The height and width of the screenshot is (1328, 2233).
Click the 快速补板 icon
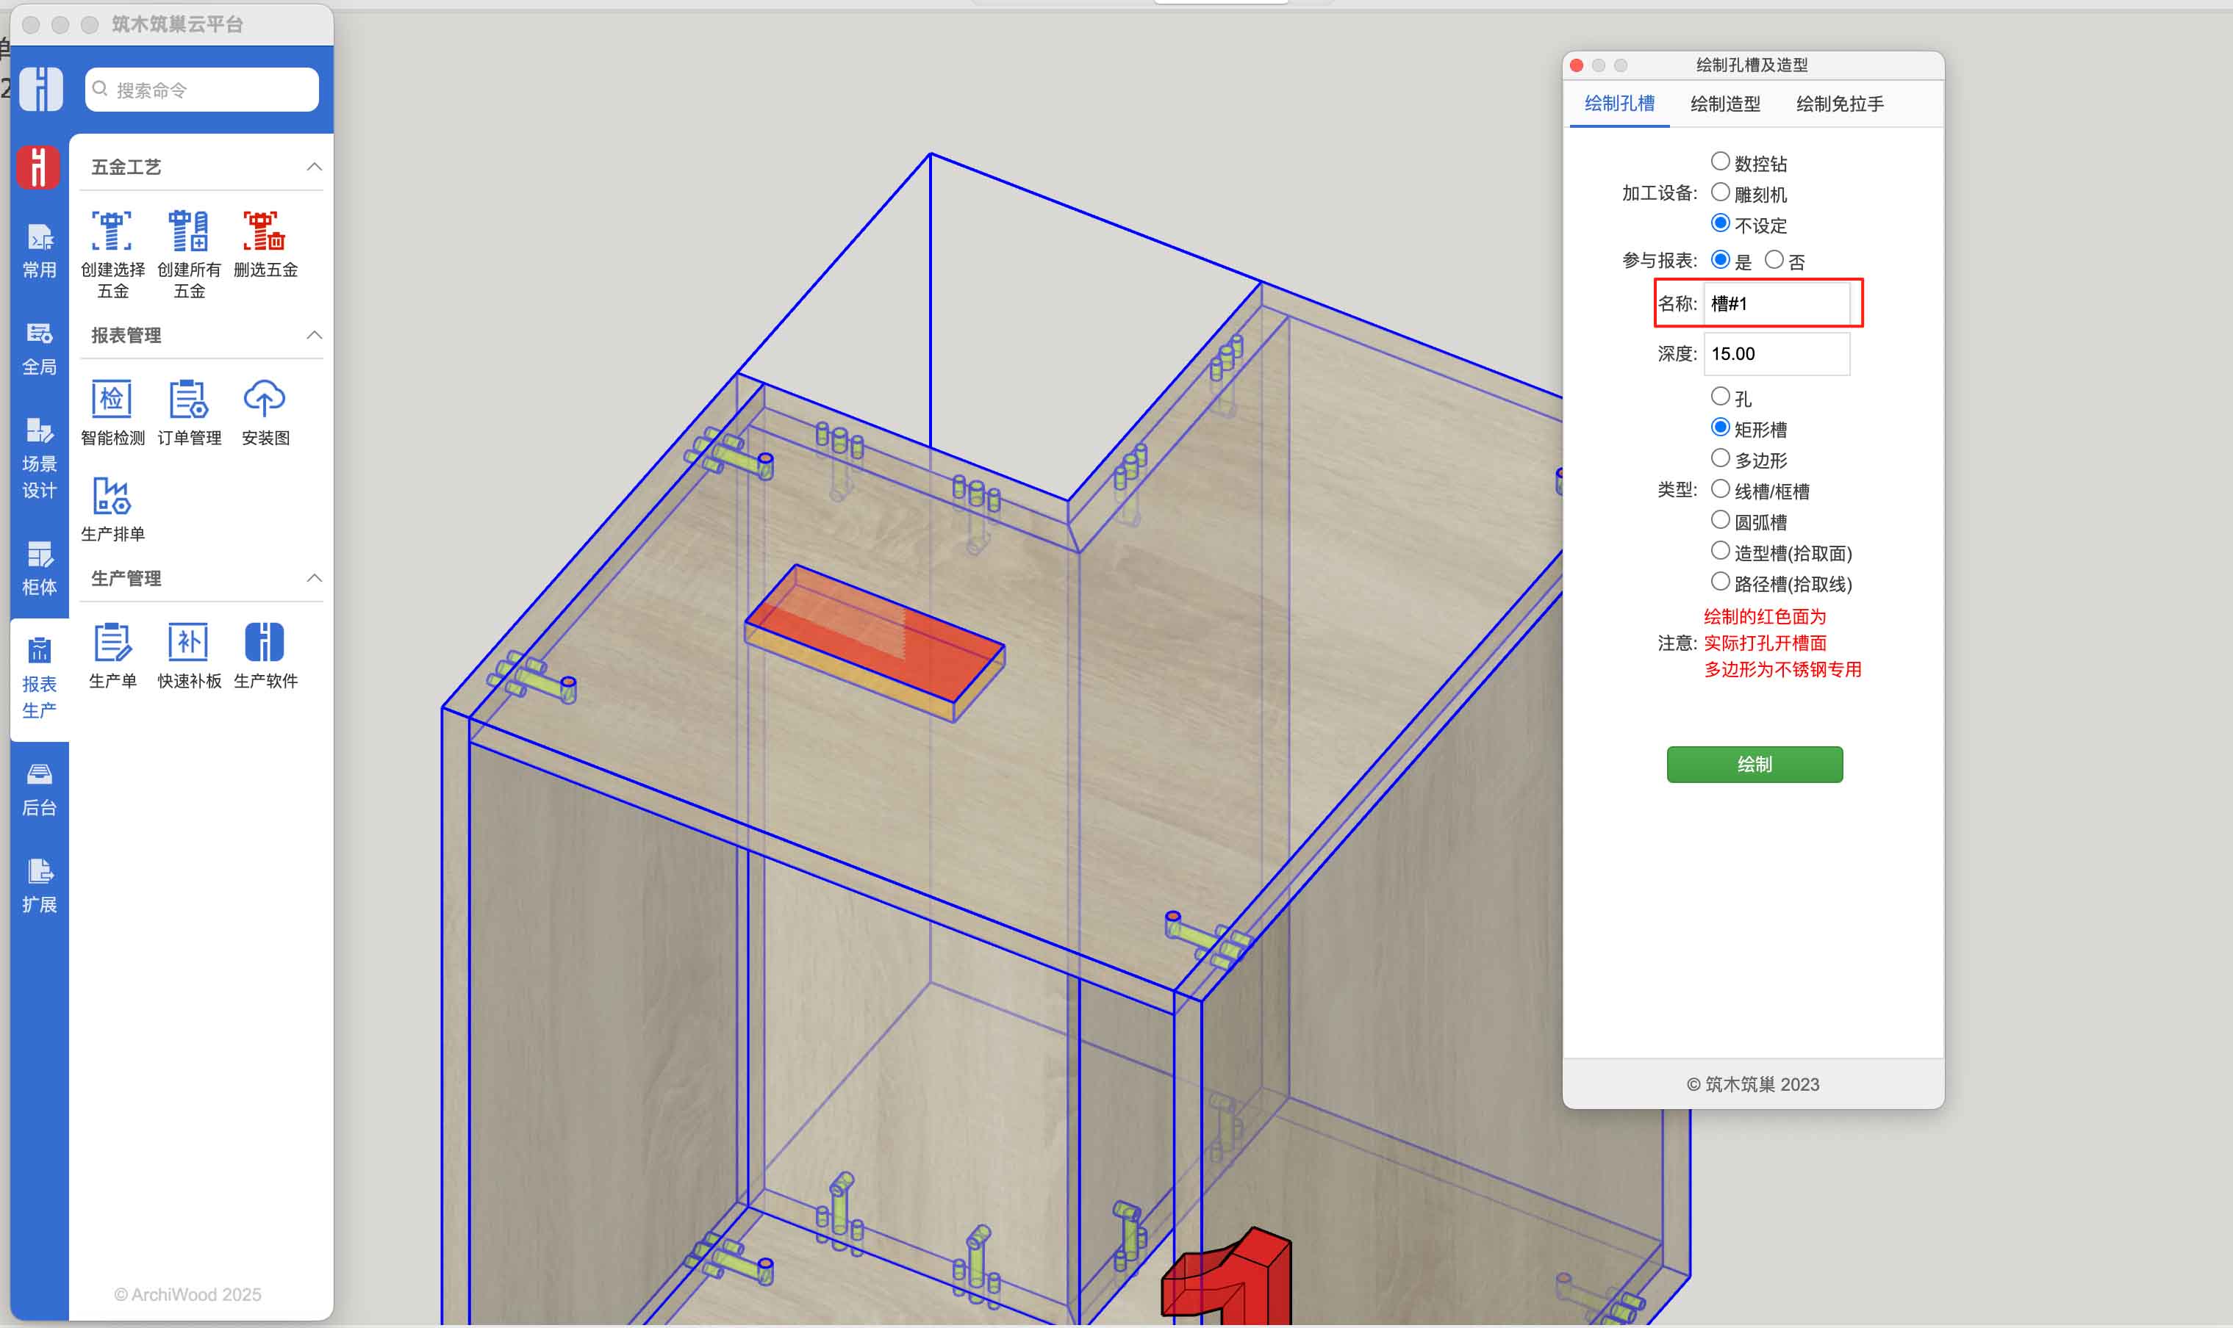pyautogui.click(x=188, y=643)
